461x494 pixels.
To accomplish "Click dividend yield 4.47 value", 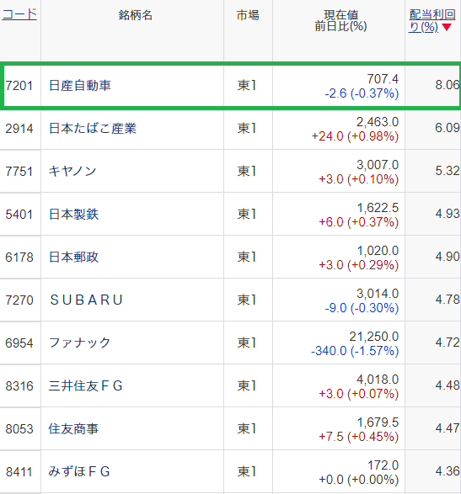I will 448,428.
